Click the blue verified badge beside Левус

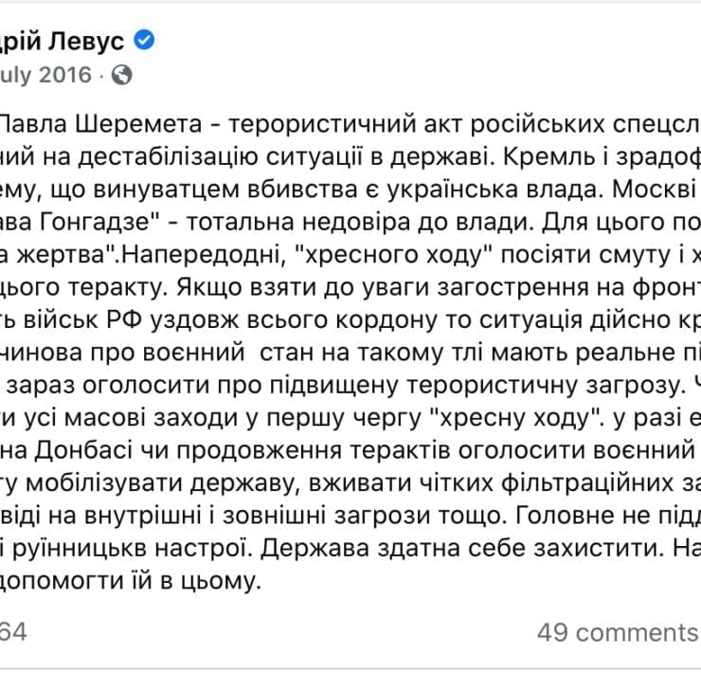(144, 40)
